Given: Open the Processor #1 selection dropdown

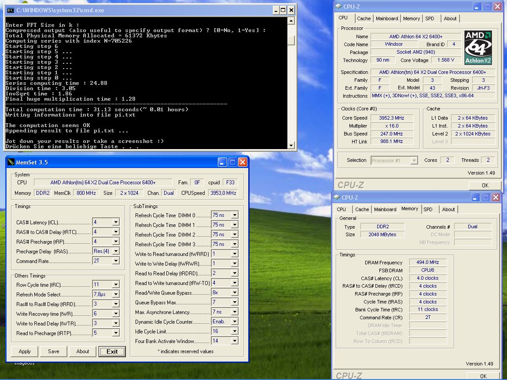Looking at the screenshot, I should coord(414,160).
